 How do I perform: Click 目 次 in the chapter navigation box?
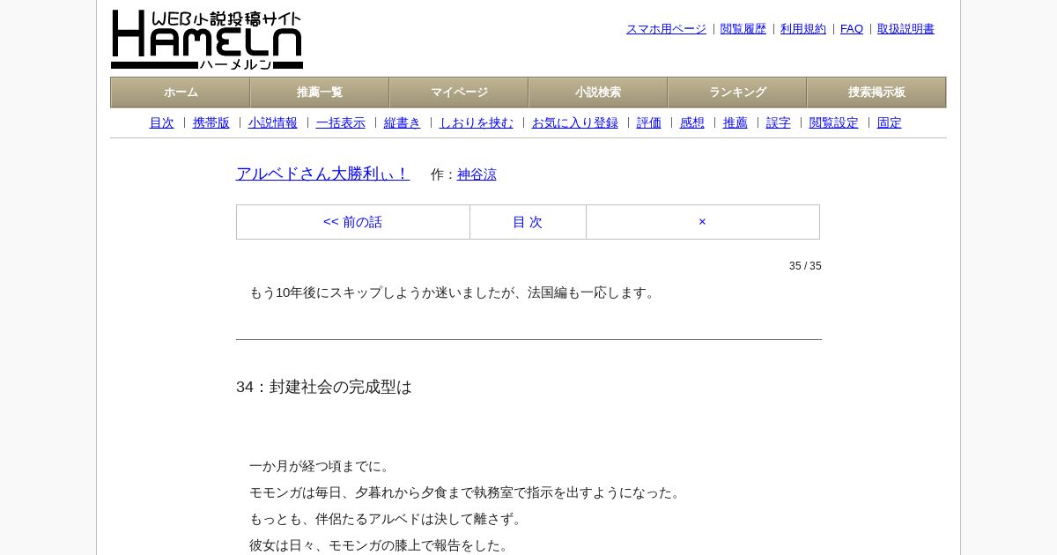click(528, 222)
